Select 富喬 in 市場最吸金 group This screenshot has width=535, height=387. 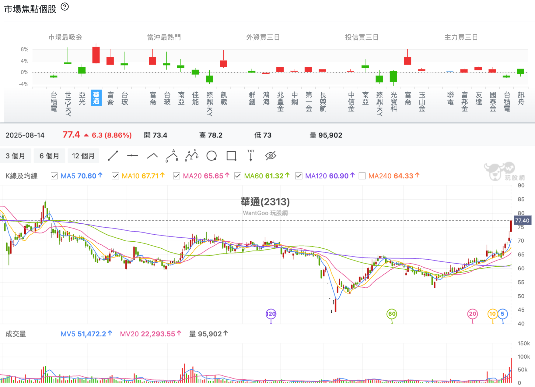click(x=110, y=98)
